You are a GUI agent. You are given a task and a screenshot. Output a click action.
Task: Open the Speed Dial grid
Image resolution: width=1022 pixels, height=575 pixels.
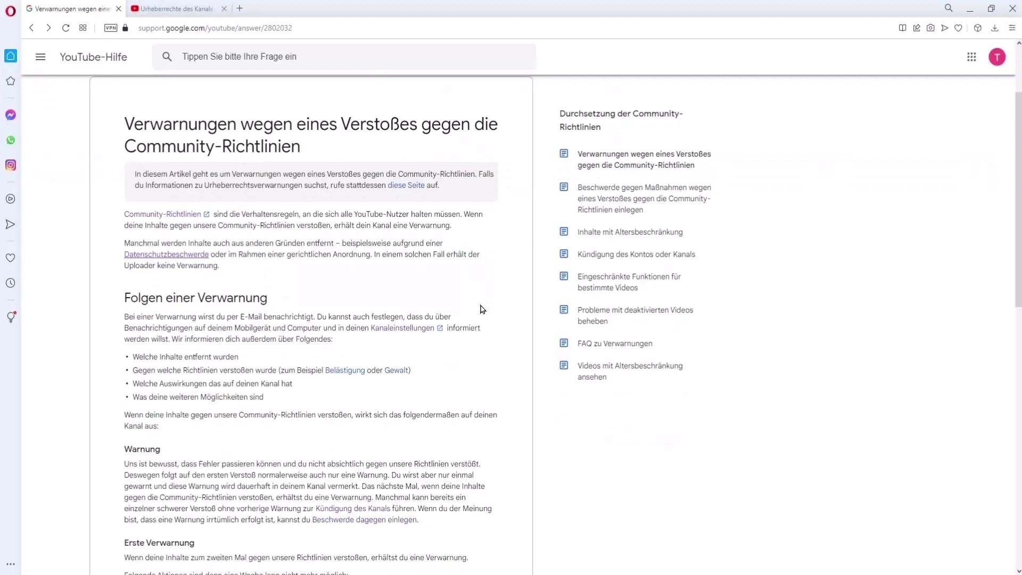pos(83,28)
